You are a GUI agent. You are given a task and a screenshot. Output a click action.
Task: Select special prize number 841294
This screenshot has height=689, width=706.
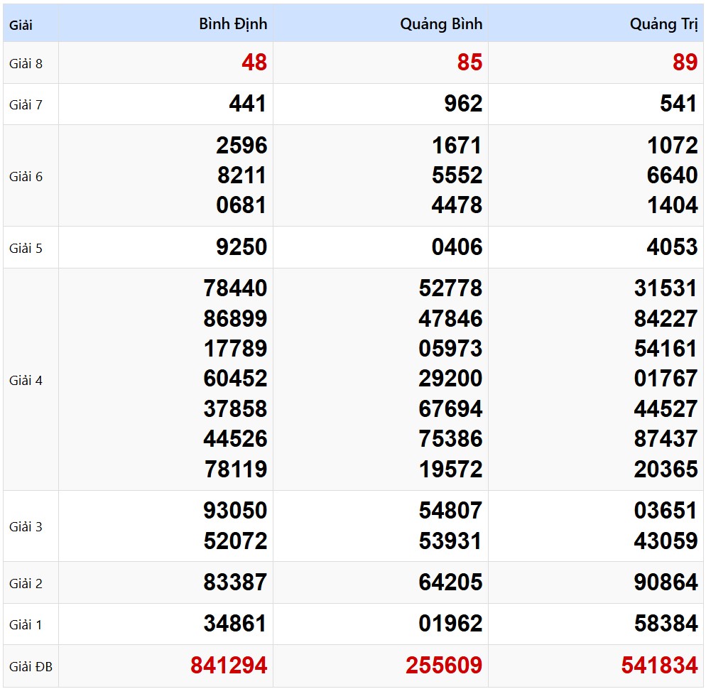[229, 666]
